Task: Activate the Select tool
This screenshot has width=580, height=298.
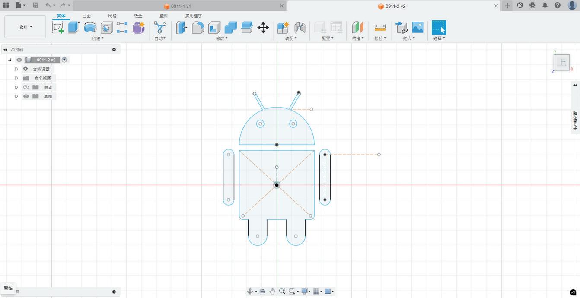Action: 439,27
